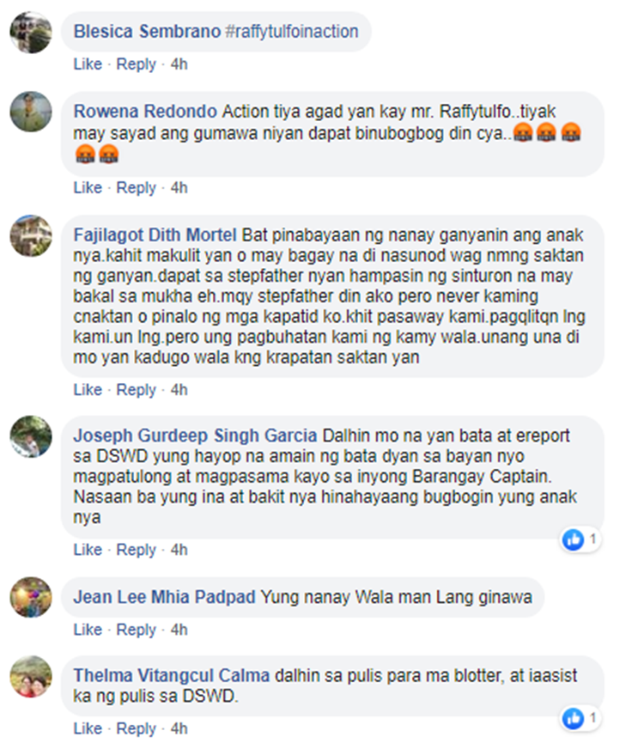Image resolution: width=644 pixels, height=743 pixels.
Task: Reply to Joseph Gurdeep Singh Garcia's comment
Action: point(136,550)
